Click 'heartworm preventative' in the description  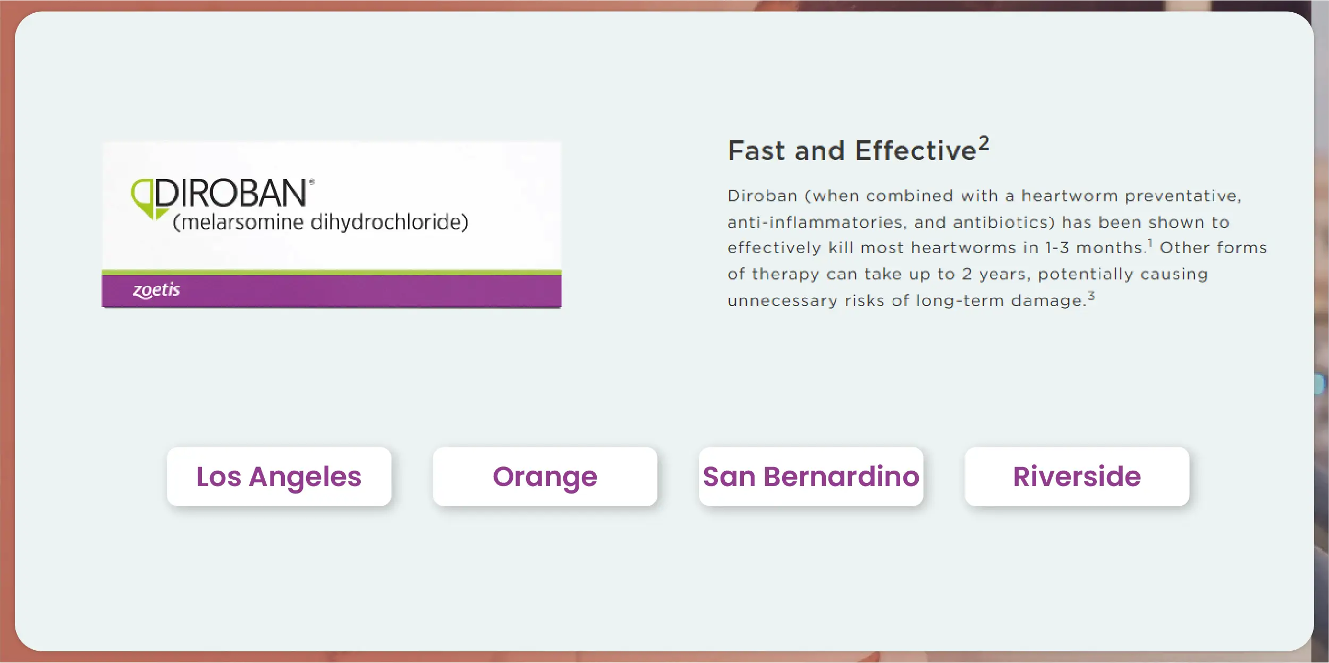(1130, 196)
